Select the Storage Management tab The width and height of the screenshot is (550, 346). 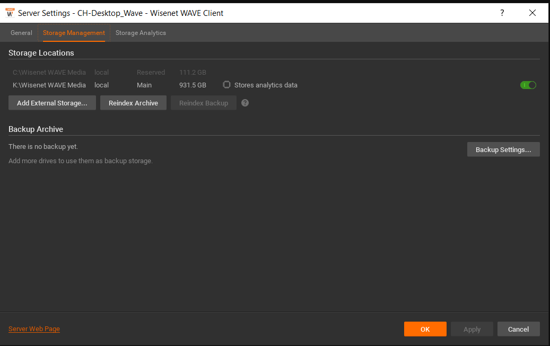pos(74,33)
